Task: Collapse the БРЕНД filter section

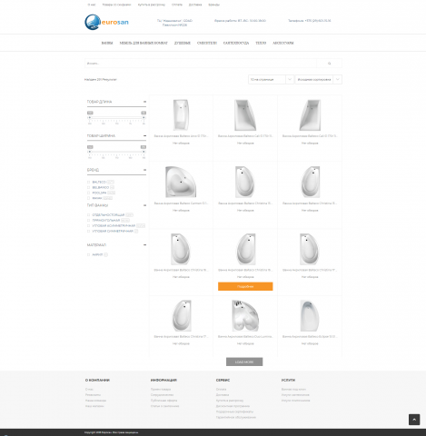Action: (144, 170)
